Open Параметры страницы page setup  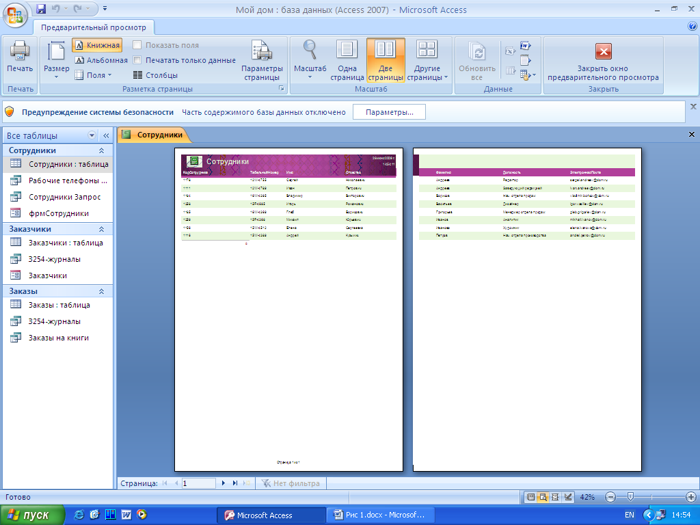point(262,60)
